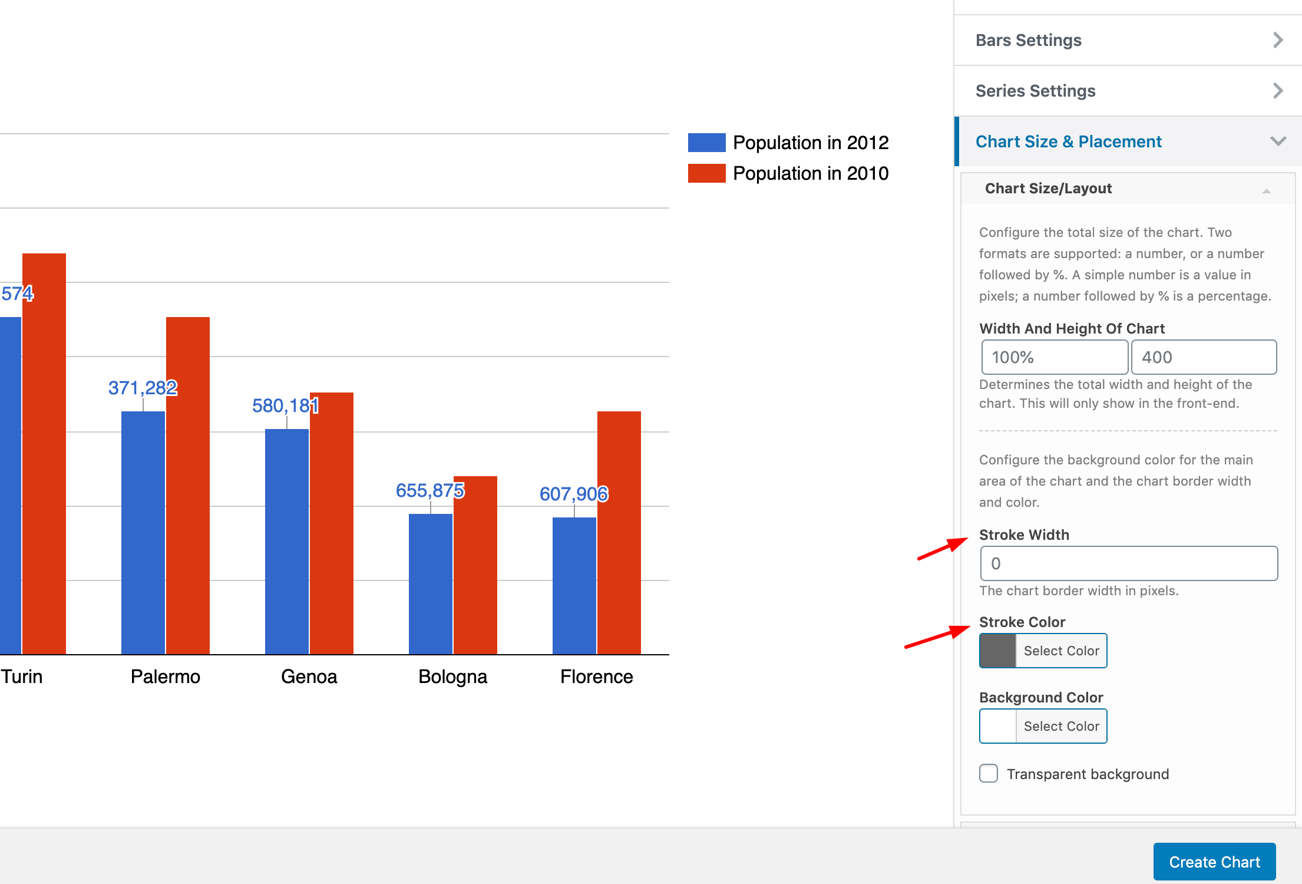
Task: Click the gray Stroke Color swatch
Action: coord(998,651)
